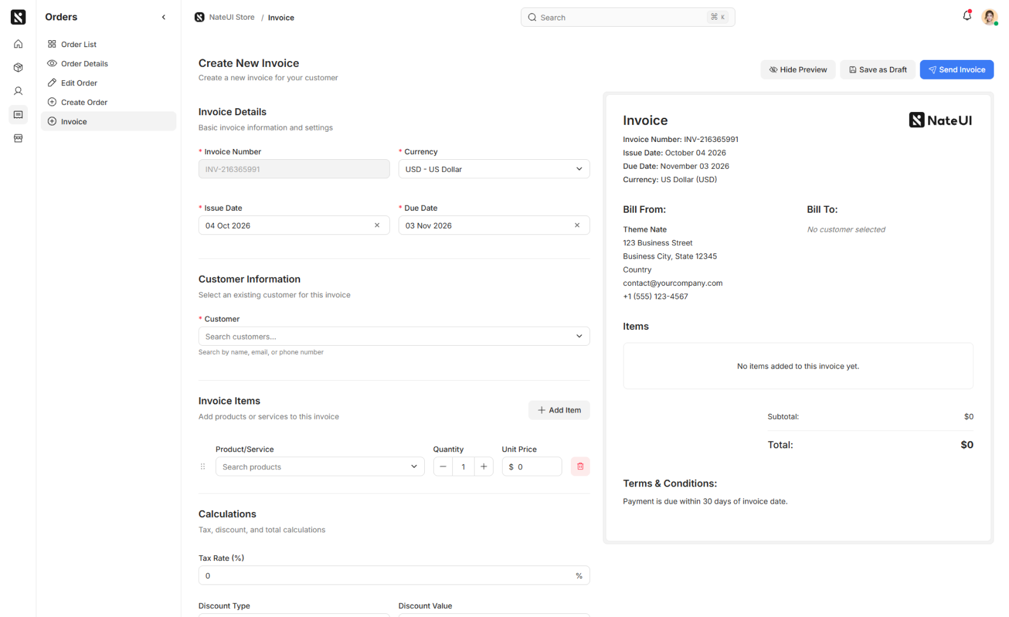Click the disabled Invoice Number field
Screen dimensions: 1009x617
(x=294, y=169)
